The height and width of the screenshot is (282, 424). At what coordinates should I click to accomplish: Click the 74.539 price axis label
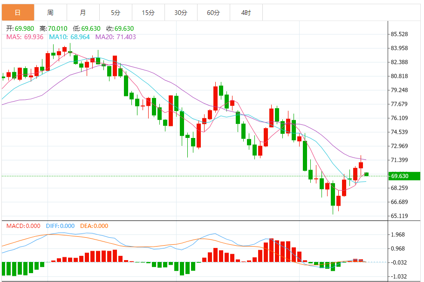coord(399,132)
